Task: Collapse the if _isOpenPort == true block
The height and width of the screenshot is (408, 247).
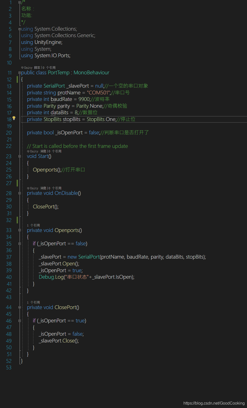Action: tap(20, 321)
